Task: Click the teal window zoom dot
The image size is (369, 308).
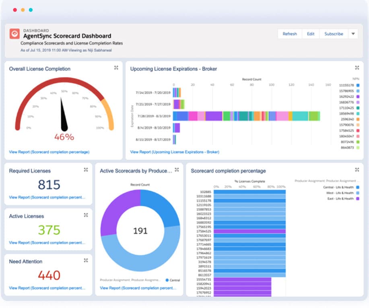Action: (31, 10)
